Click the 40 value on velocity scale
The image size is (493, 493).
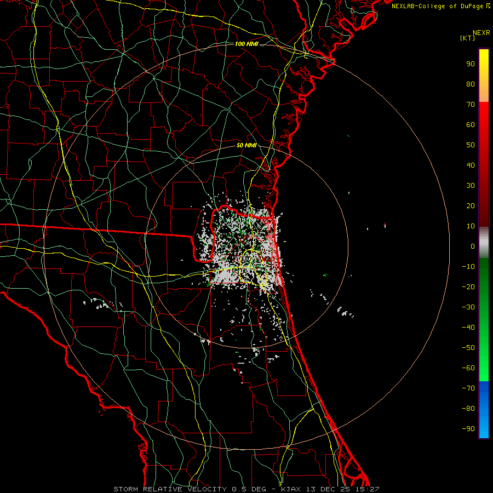click(x=471, y=165)
